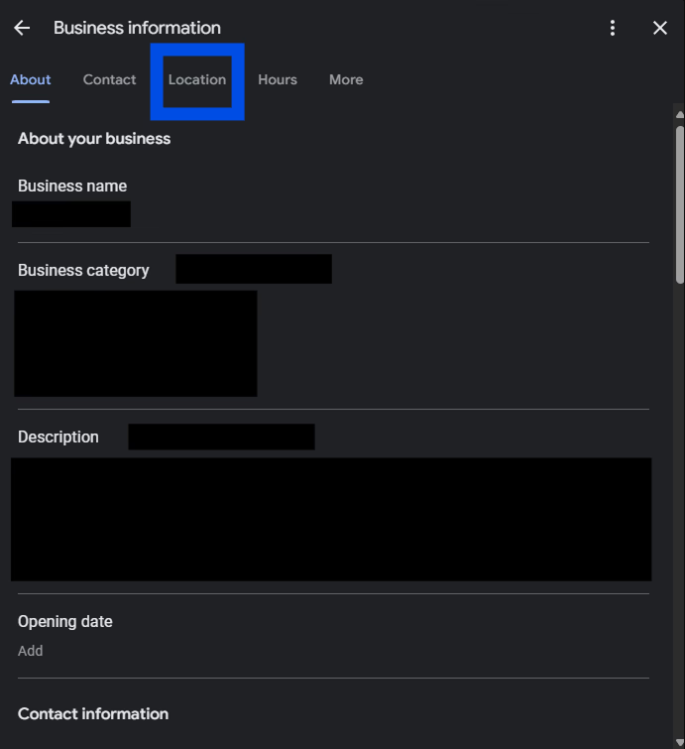Image resolution: width=685 pixels, height=749 pixels.
Task: Select the Location tab
Action: 197,79
